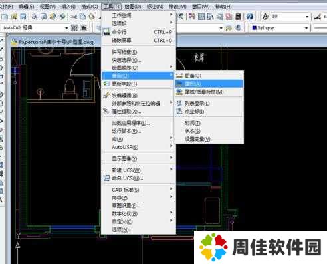Click the workspace settings gear icon
327x264 pixels.
click(74, 28)
